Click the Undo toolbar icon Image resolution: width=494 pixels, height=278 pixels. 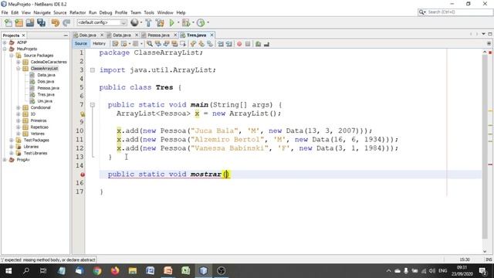[x=56, y=22]
